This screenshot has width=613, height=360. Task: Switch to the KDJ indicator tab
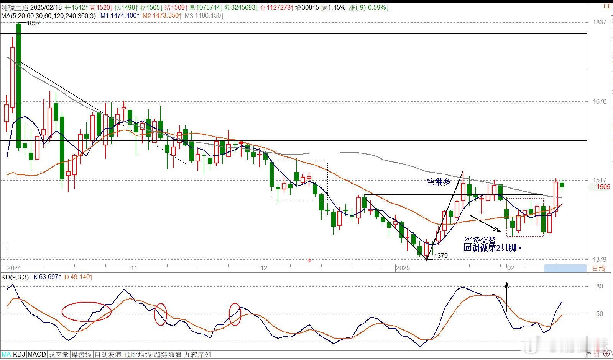(x=19, y=355)
